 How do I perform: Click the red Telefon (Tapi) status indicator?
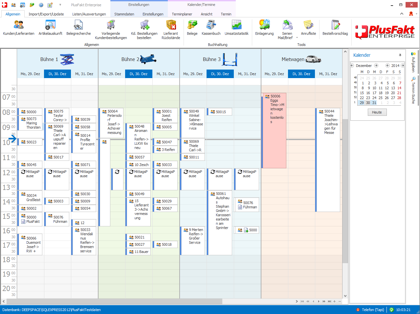tap(358, 310)
